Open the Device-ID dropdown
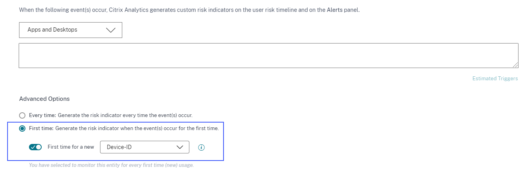Screen dimensions: 532x172 pos(145,147)
